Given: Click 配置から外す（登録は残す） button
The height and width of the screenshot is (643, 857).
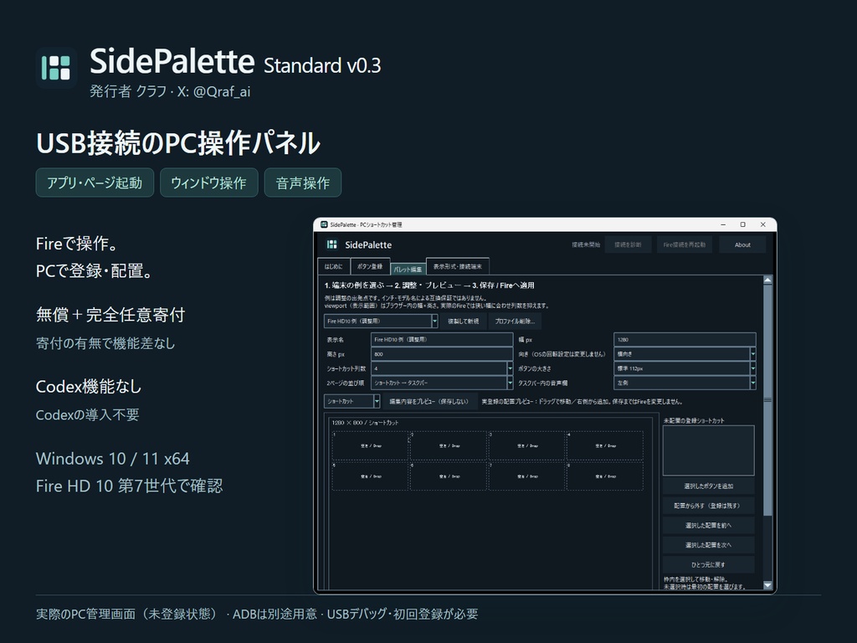Looking at the screenshot, I should 708,505.
